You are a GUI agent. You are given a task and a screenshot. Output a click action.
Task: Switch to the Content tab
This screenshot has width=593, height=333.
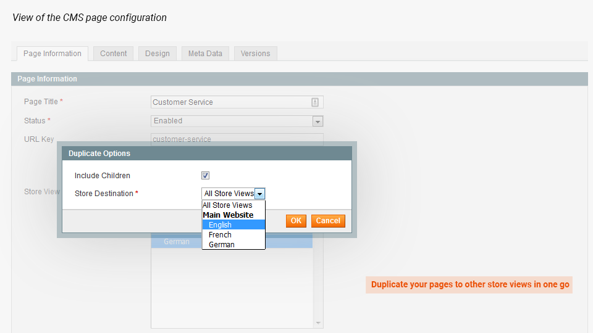114,54
